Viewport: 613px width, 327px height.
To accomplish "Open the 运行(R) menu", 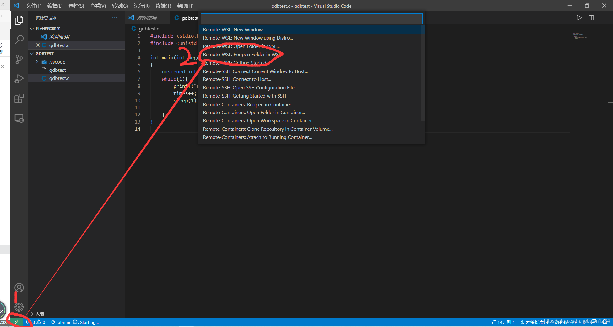I will (142, 6).
